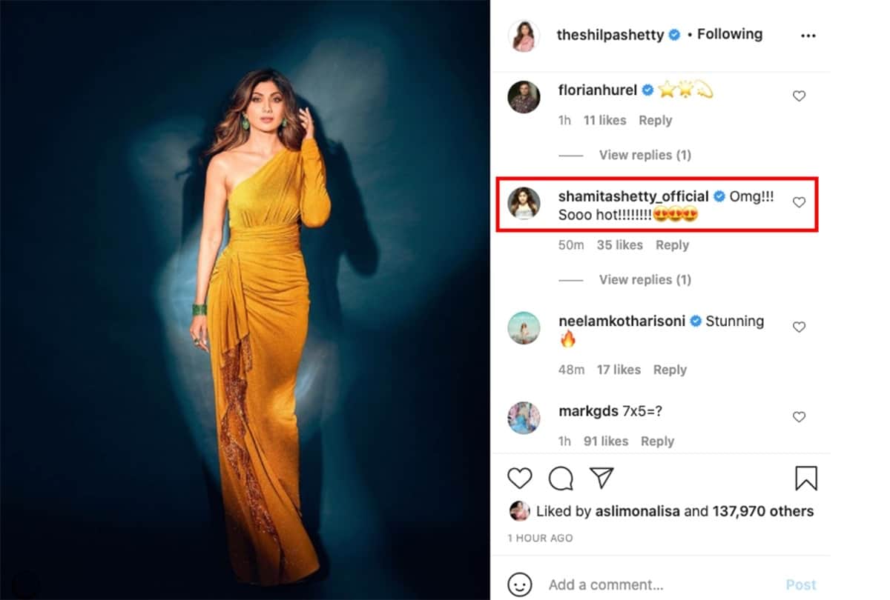Share the post via the paper plane icon
Screen dimensions: 890x600
[x=601, y=478]
